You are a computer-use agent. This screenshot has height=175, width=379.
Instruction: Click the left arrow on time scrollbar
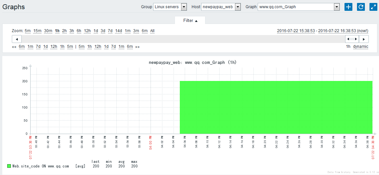click(17, 39)
